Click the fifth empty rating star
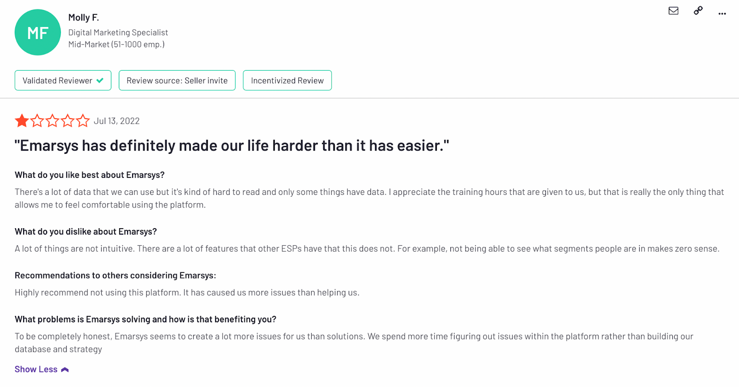 click(83, 121)
